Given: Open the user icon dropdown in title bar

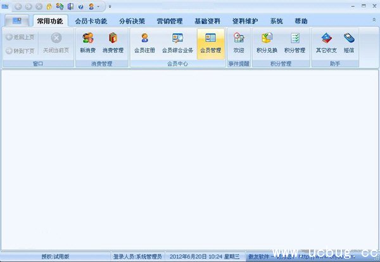Looking at the screenshot, I should (94, 6).
